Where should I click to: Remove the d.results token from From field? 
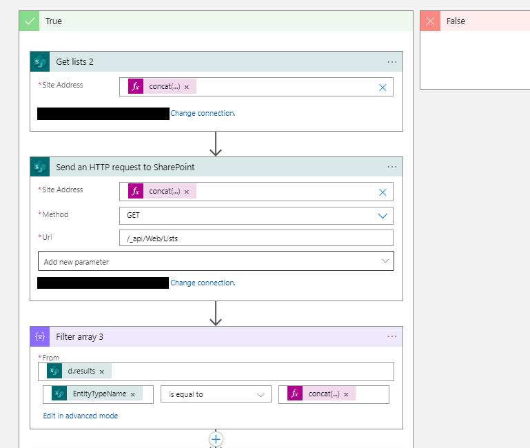(102, 371)
